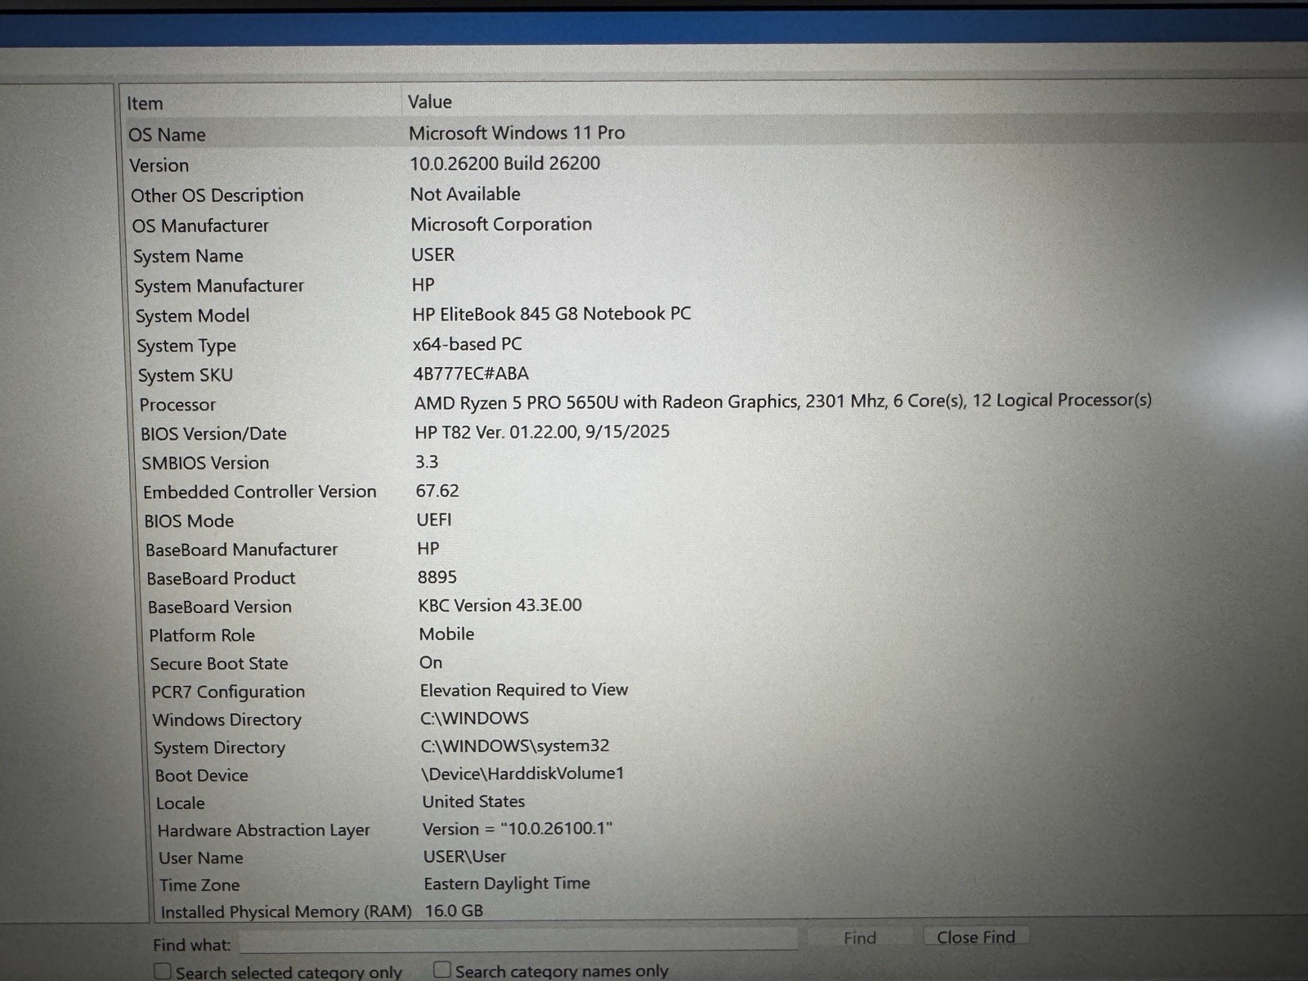
Task: Select the Platform Role row
Action: 202,635
